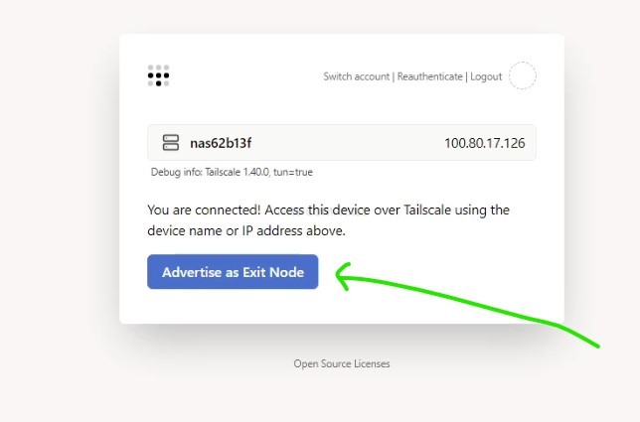Click the separator between Reauthenticate and Logout

tap(466, 76)
